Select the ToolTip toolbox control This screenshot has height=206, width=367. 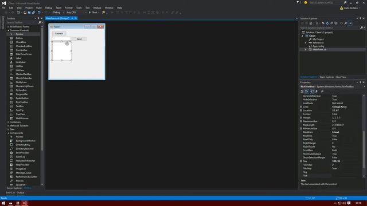coord(19,110)
